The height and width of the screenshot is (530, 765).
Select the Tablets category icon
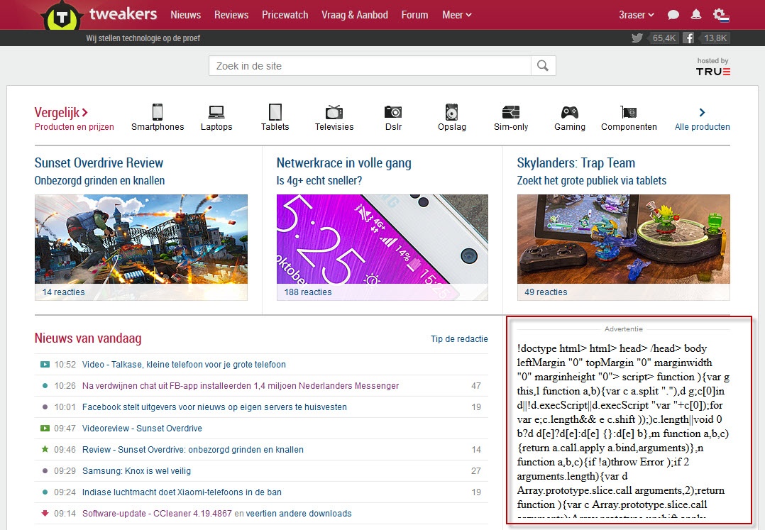click(275, 111)
